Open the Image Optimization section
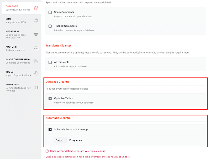This screenshot has height=159, width=210. 22,61
